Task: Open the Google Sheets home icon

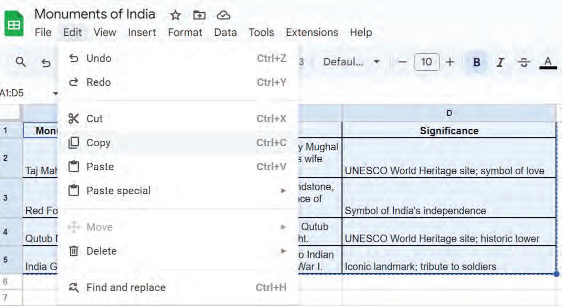Action: [x=14, y=24]
